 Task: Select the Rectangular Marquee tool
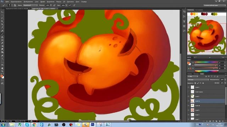point(2,15)
